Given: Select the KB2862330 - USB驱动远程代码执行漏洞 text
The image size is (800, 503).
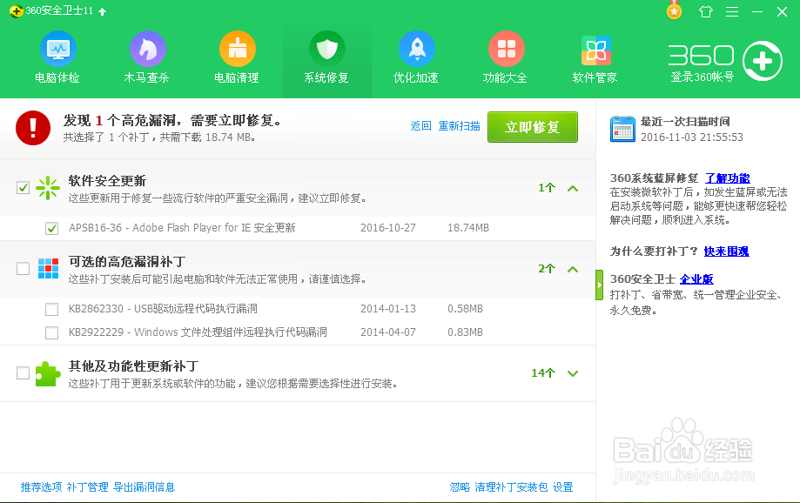Looking at the screenshot, I should click(164, 309).
